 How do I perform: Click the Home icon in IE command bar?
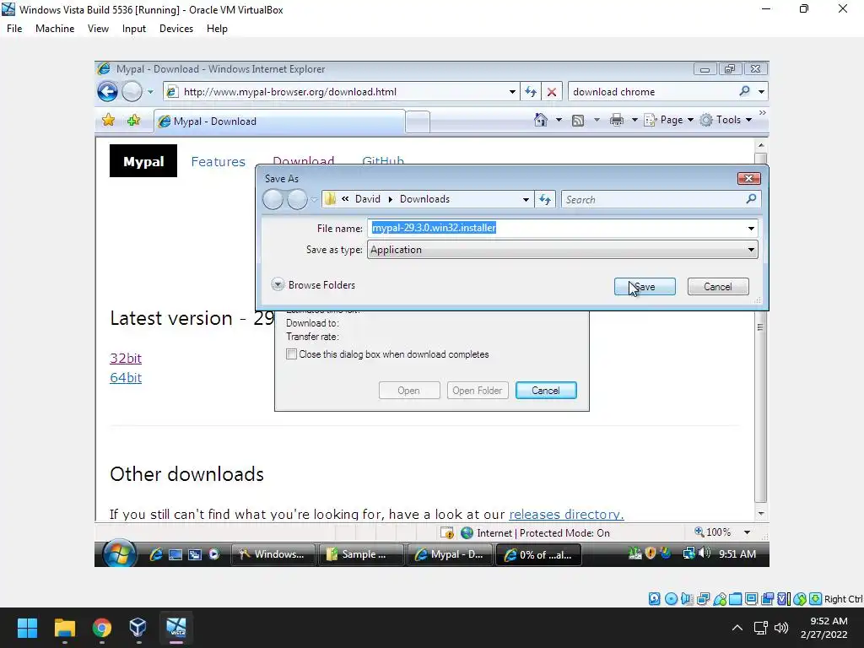pyautogui.click(x=541, y=120)
